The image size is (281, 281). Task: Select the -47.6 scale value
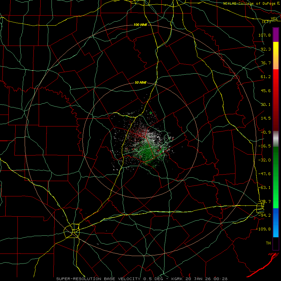(264, 174)
